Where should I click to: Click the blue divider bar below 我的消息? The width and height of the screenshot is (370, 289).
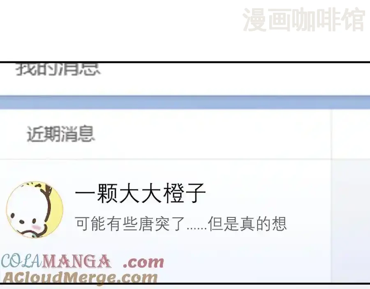coord(185,103)
